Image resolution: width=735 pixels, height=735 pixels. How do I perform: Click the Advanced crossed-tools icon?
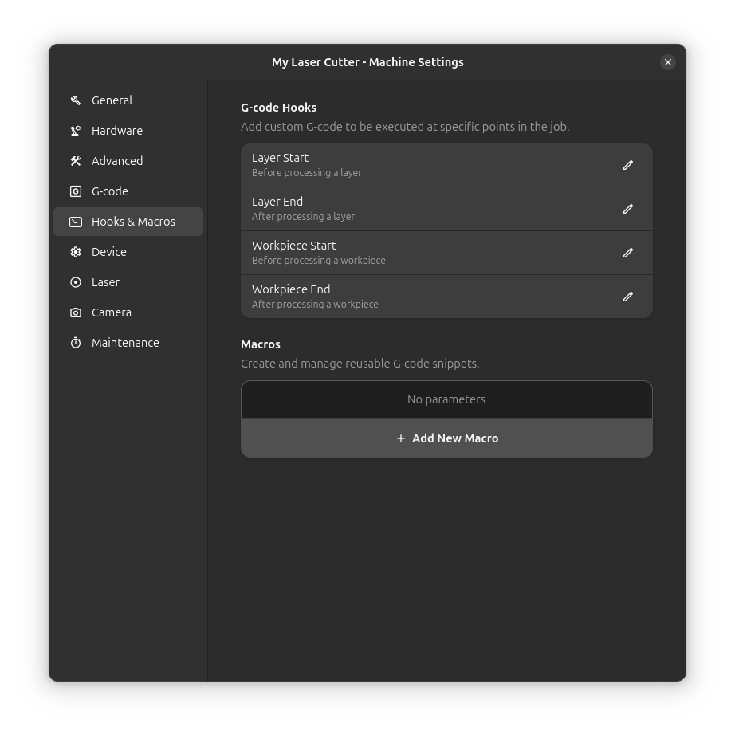pyautogui.click(x=75, y=161)
